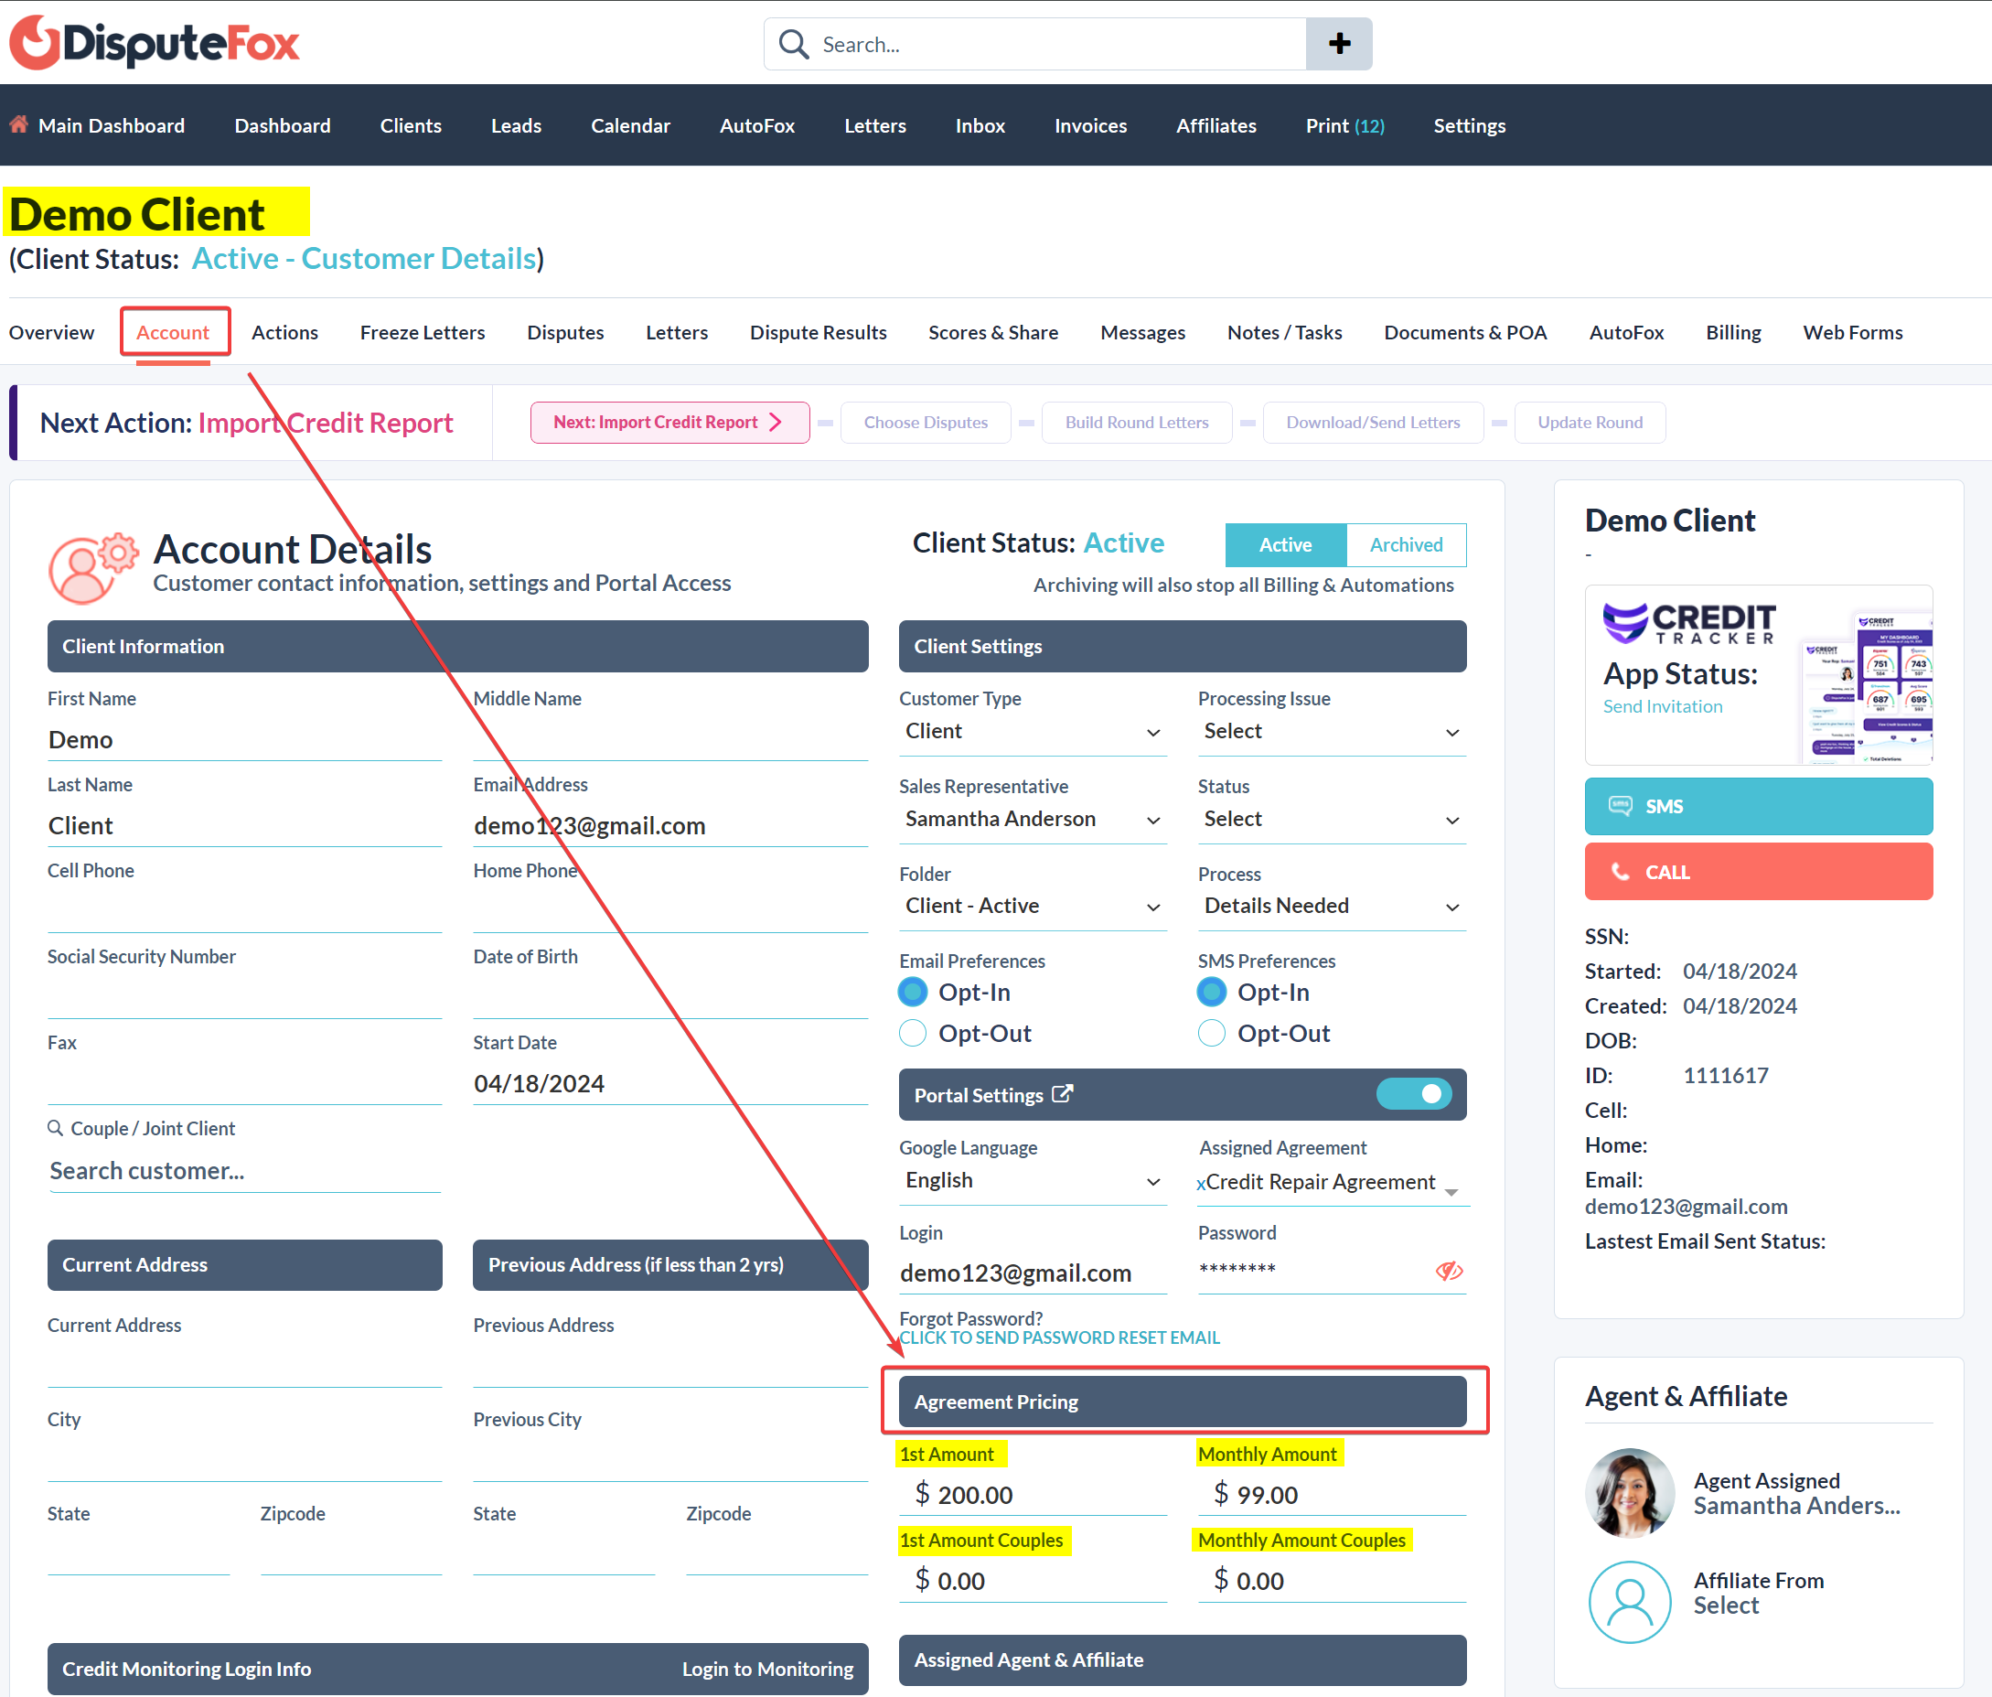
Task: Select Opt-Out for Email Preferences
Action: click(911, 1033)
